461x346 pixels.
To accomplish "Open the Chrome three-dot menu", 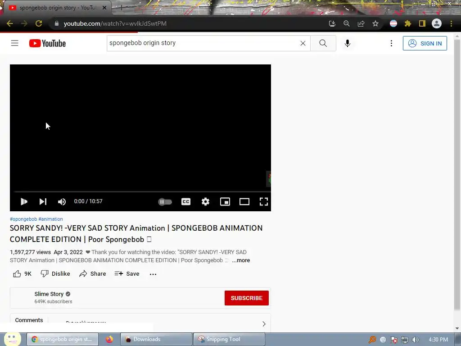I will click(451, 23).
